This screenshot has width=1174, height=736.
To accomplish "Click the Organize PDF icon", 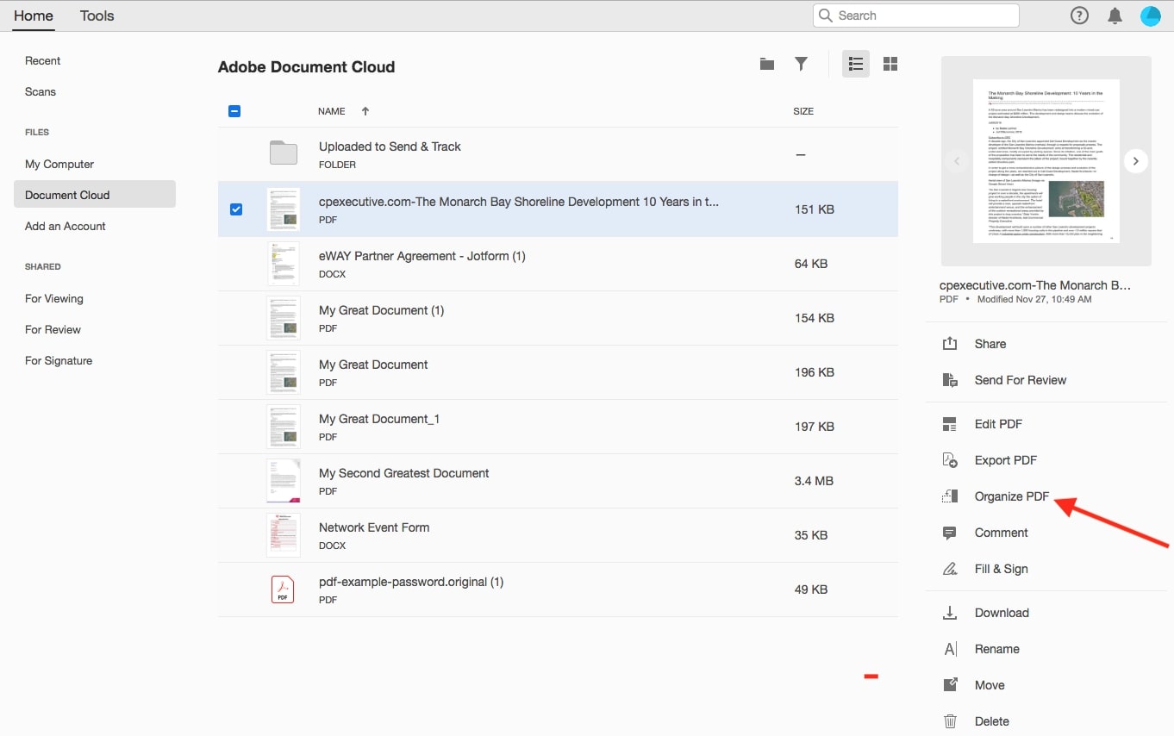I will pos(950,496).
